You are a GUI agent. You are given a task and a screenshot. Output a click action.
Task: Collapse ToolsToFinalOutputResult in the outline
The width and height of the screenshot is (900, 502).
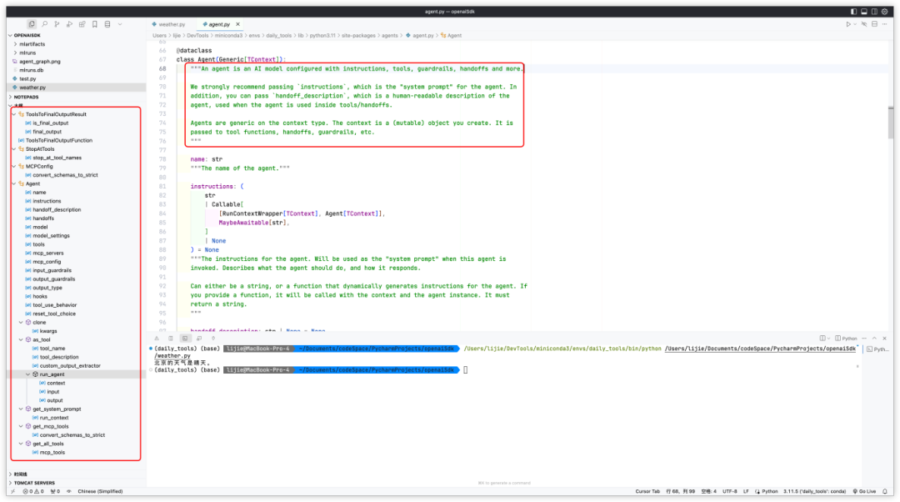pos(14,114)
